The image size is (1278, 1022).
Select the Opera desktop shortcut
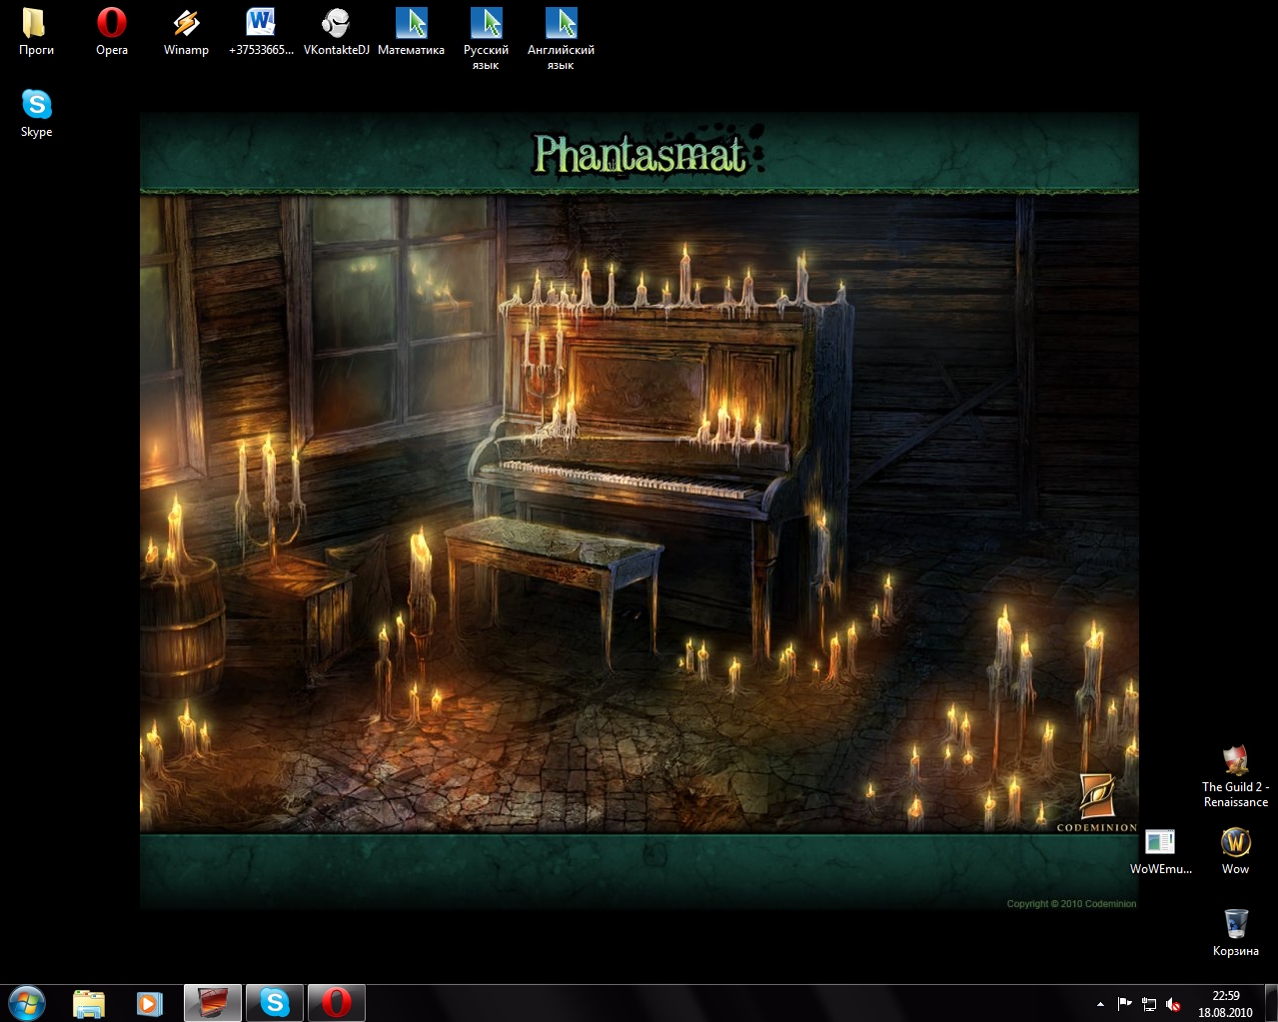tap(111, 31)
